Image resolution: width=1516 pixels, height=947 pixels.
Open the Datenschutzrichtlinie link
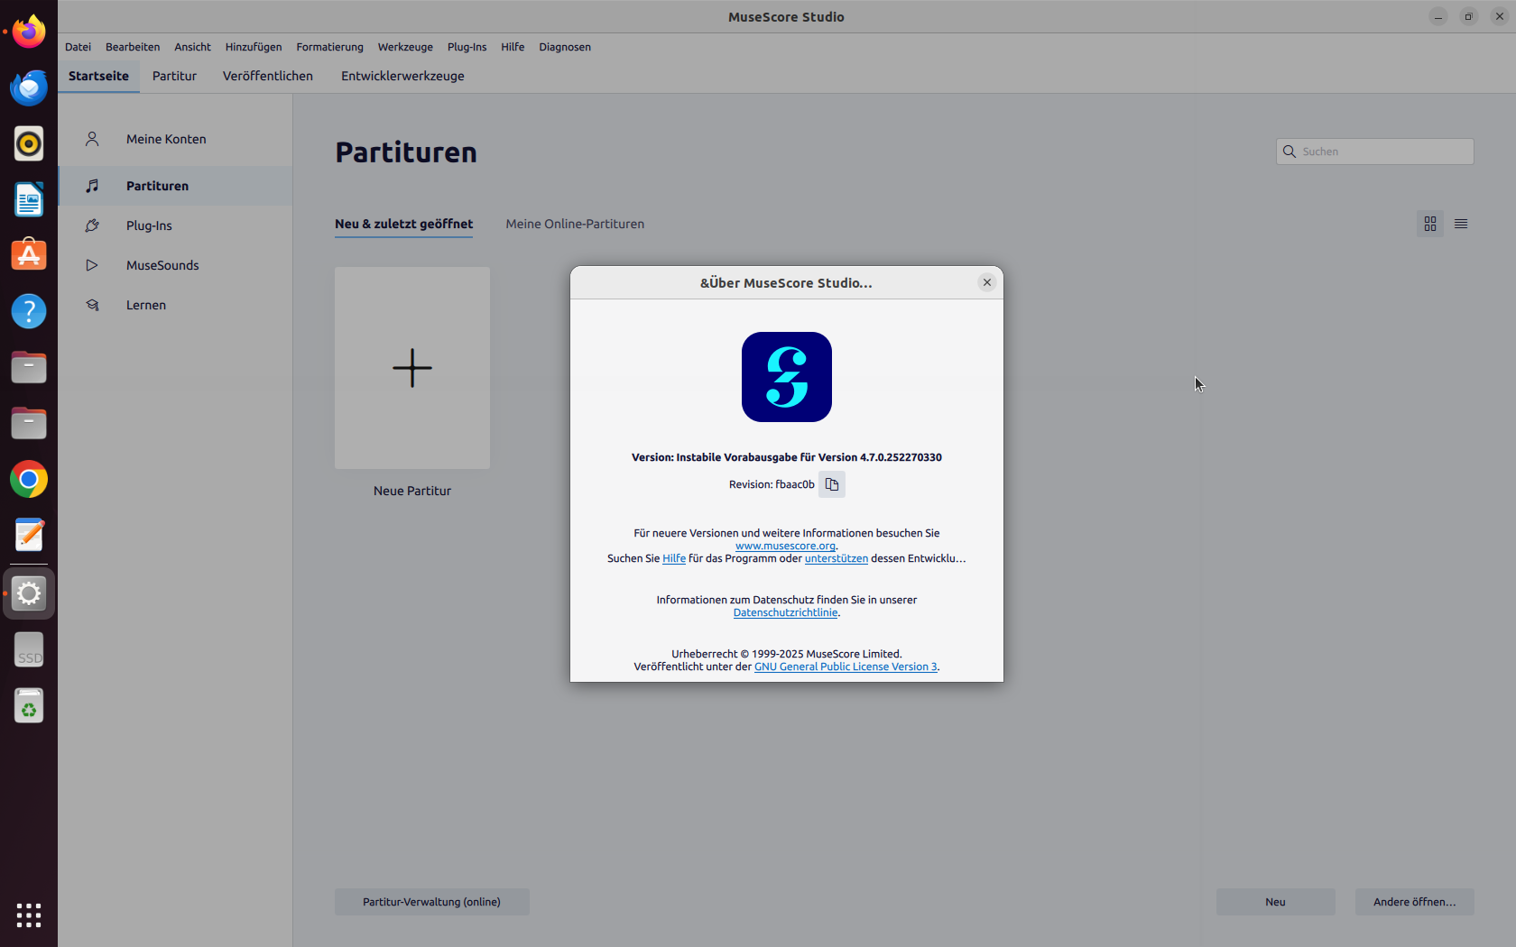(x=785, y=612)
